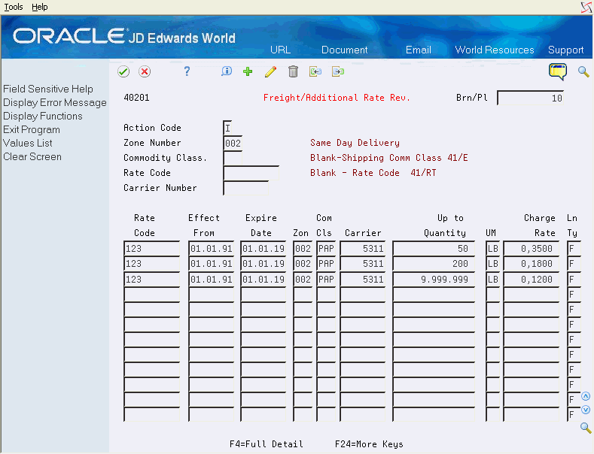This screenshot has width=594, height=454.
Task: Click the Freight/Additional Rate Rev. title
Action: [337, 98]
